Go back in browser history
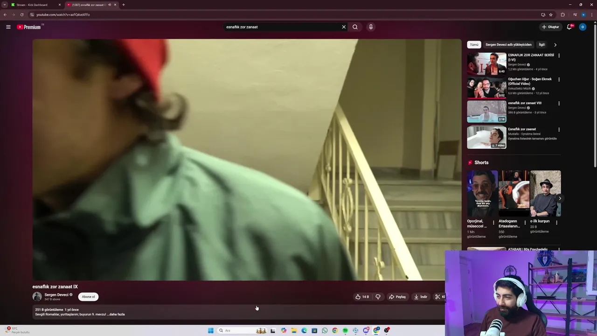The height and width of the screenshot is (336, 597). coord(5,14)
